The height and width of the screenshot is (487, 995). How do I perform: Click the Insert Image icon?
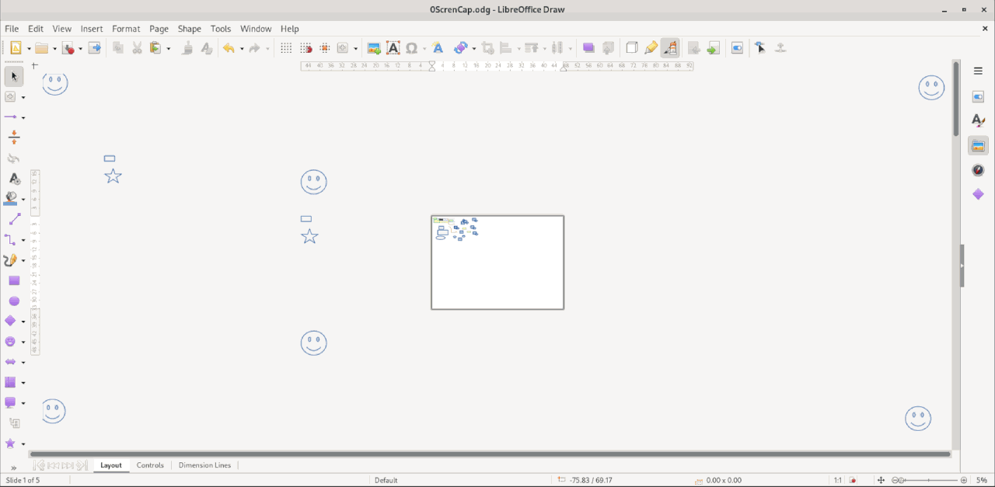tap(374, 48)
